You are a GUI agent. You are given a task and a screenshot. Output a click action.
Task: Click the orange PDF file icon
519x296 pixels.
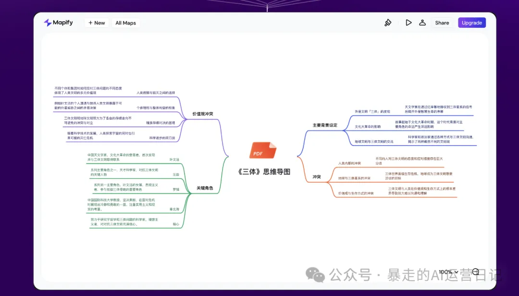263,150
